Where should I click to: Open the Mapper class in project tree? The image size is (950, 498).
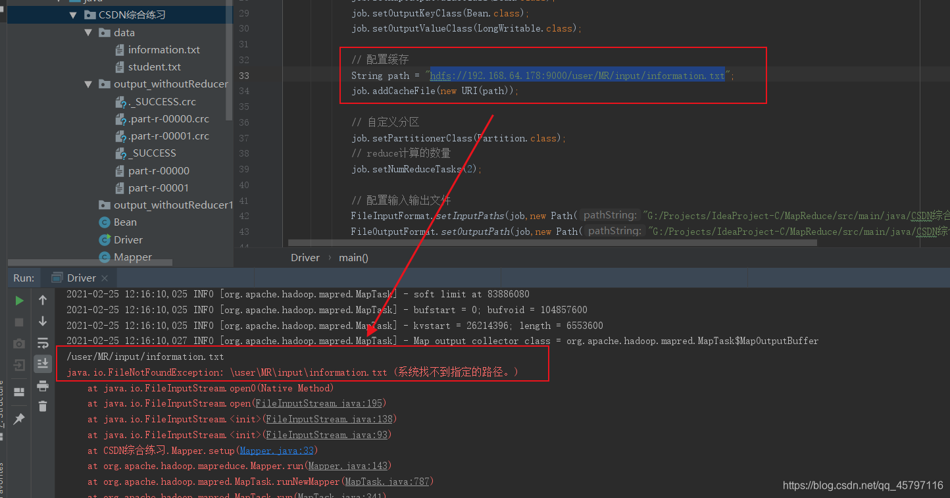point(133,257)
